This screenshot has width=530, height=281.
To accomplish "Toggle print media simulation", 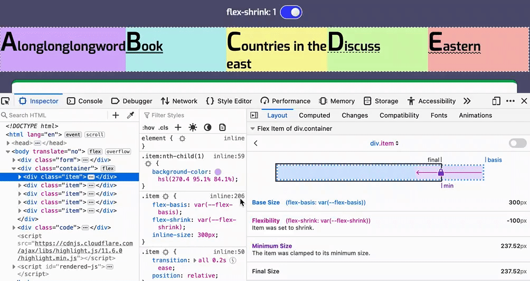I will [222, 127].
